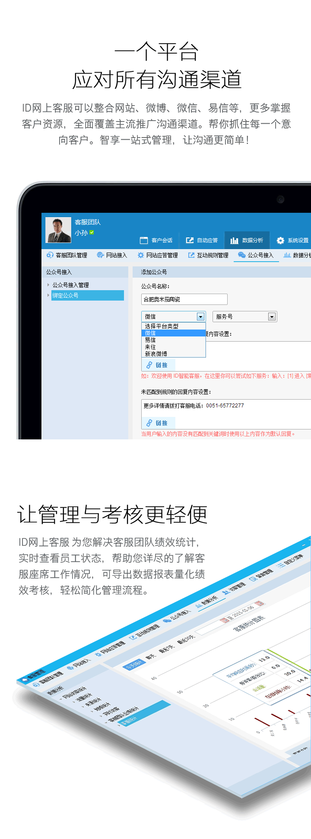Choose 新浪微博 in the dropdown list
This screenshot has height=839, width=311.
(156, 354)
